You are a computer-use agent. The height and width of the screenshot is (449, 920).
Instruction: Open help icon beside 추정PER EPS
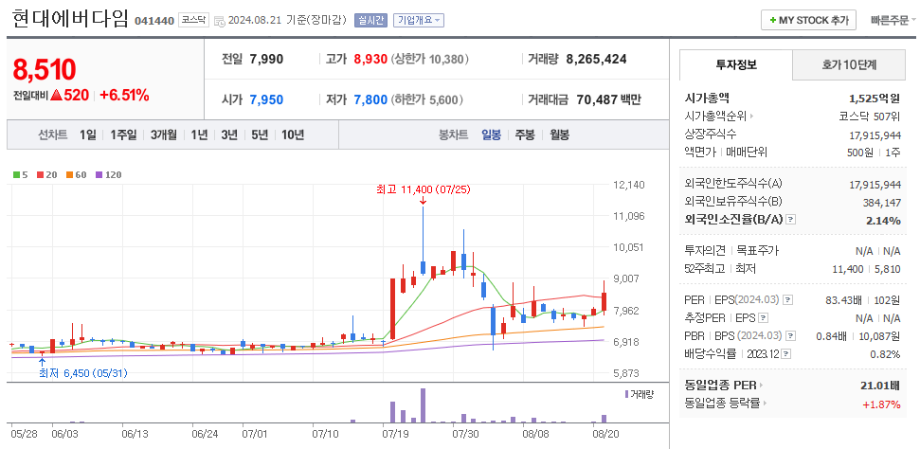click(x=763, y=318)
